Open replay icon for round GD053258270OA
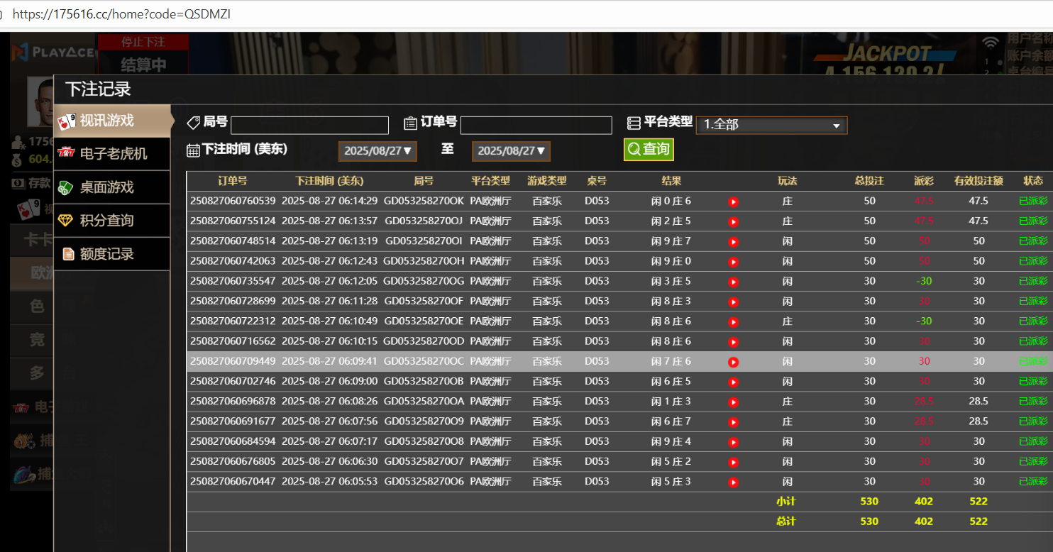 pyautogui.click(x=734, y=402)
